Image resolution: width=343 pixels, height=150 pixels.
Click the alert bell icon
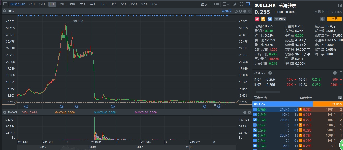tap(322, 19)
